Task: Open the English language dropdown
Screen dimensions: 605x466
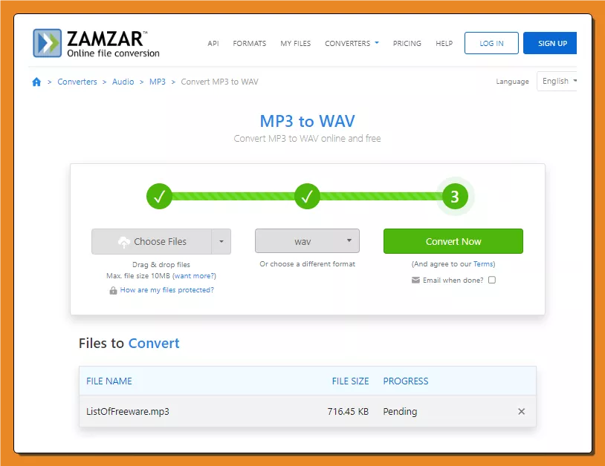Action: coord(557,82)
